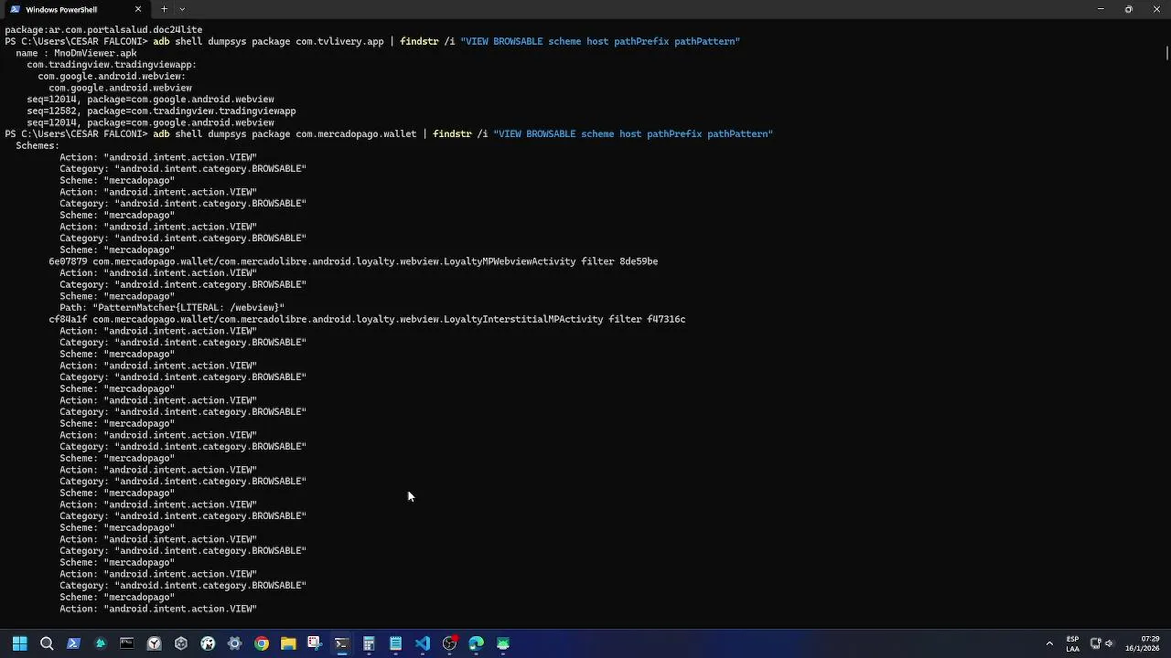Screen dimensions: 1171x658
Task: Open the Windows Start menu
Action: pyautogui.click(x=19, y=643)
